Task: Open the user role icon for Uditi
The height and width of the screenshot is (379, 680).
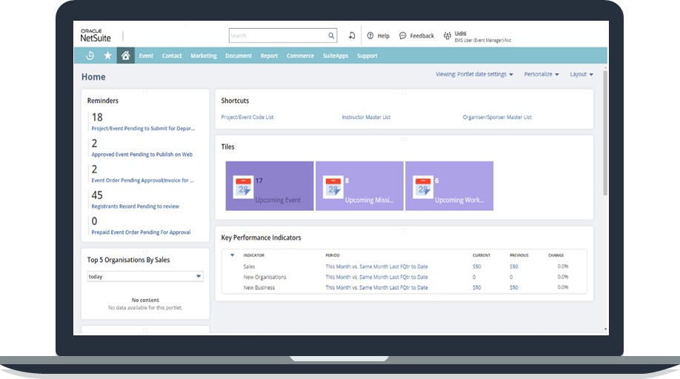Action: click(447, 36)
